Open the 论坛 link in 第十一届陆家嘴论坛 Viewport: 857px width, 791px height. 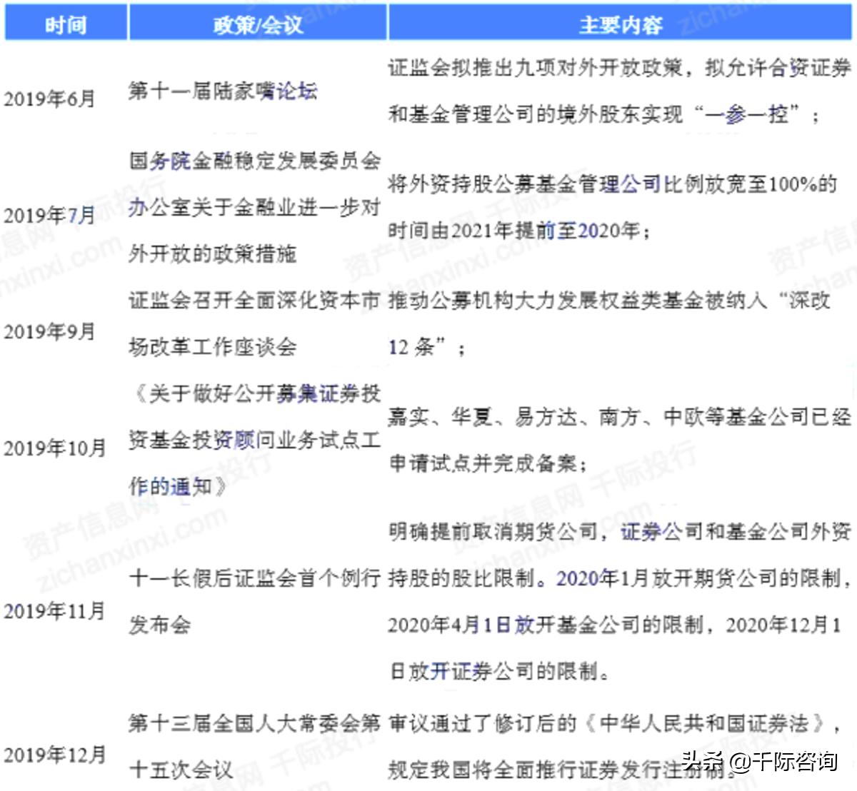(300, 92)
